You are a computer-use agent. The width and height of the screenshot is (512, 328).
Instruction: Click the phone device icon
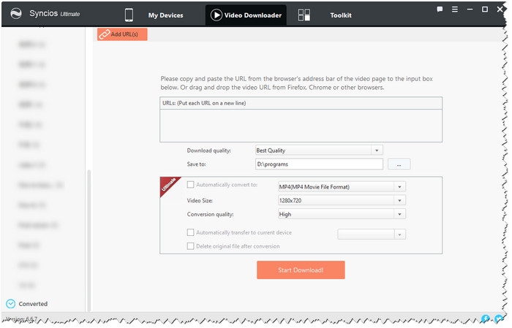[129, 15]
